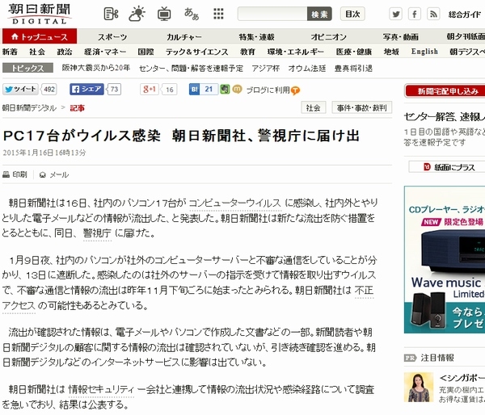
Task: Click the 朝日新聞デジタル breadcrumb link
Action: coord(29,108)
